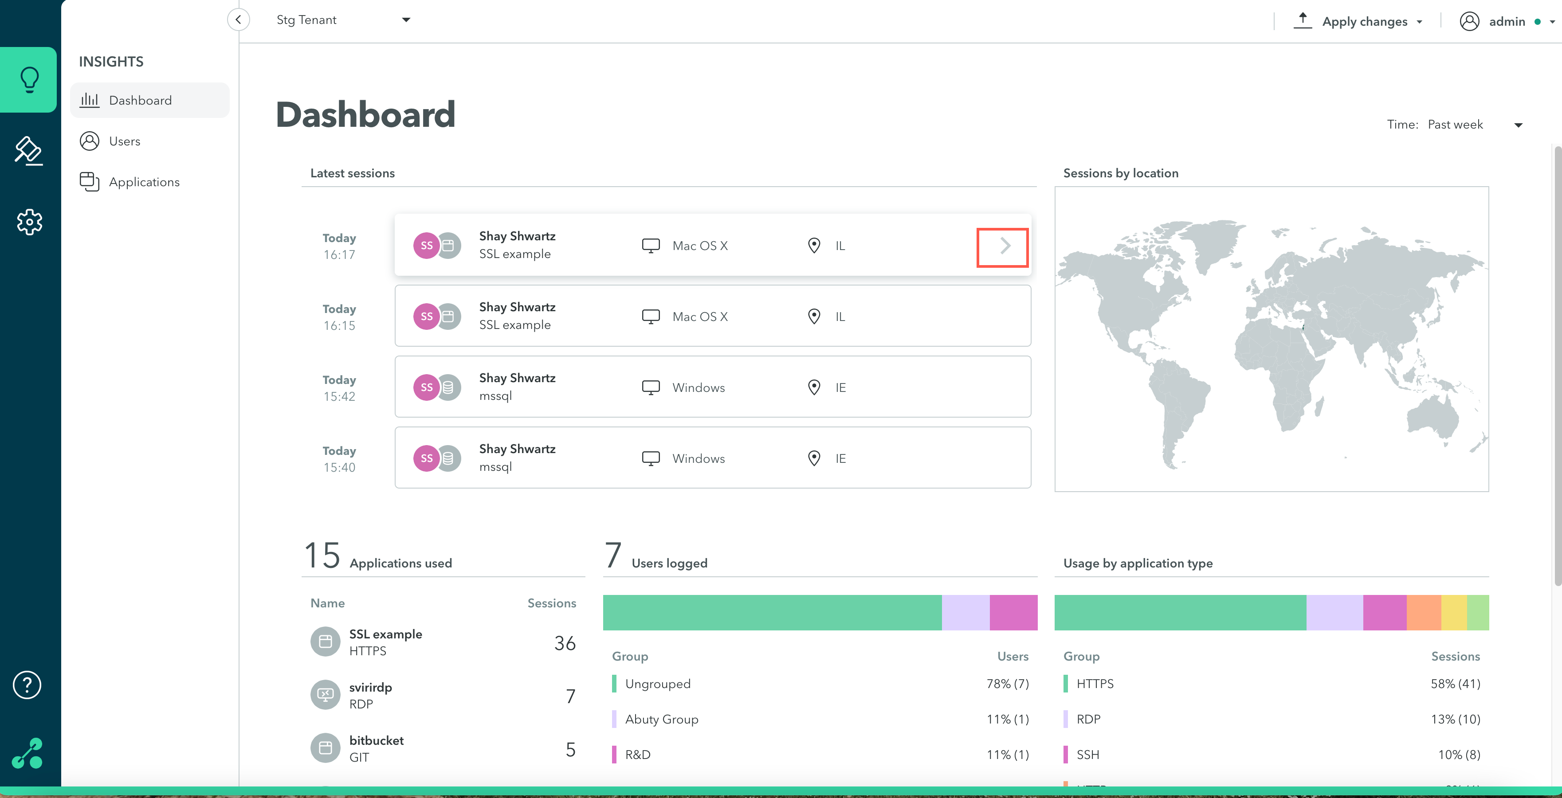Viewport: 1562px width, 798px height.
Task: Click the SSL example application icon
Action: (x=326, y=642)
